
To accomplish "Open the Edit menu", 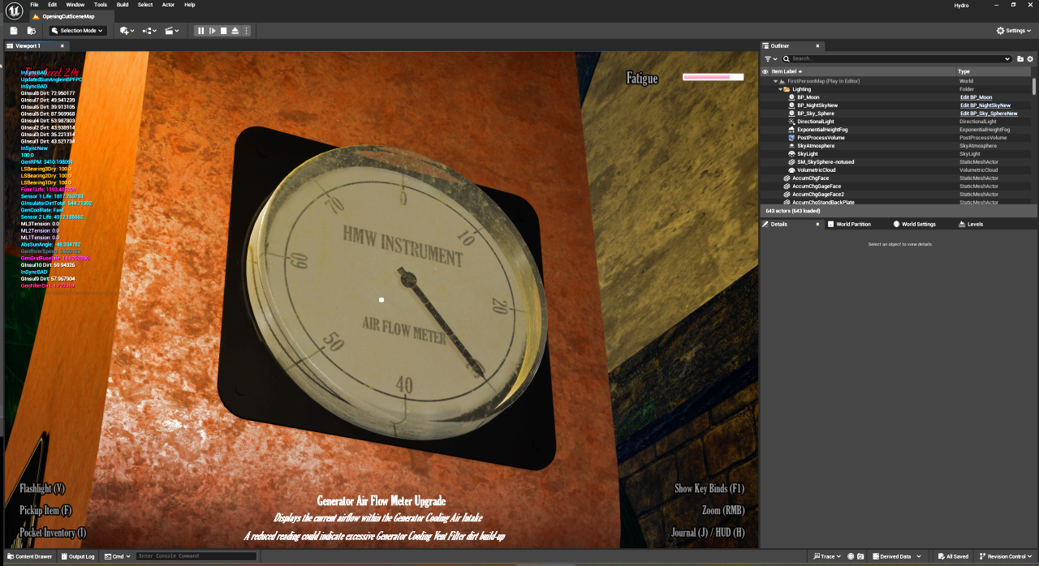I will tap(52, 5).
